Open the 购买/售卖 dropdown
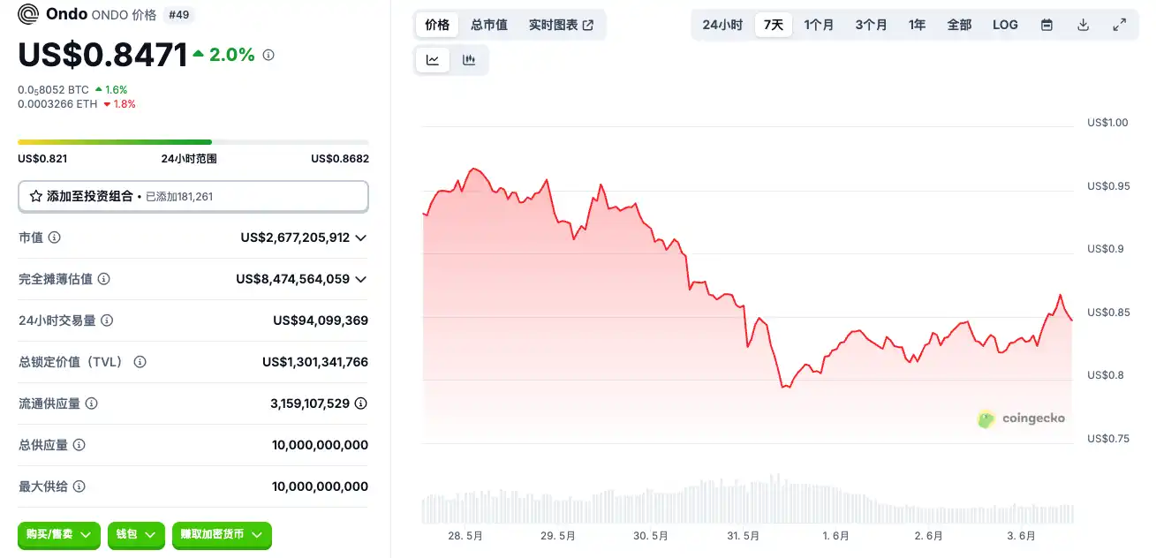Screen dimensions: 1156x558 pos(59,534)
